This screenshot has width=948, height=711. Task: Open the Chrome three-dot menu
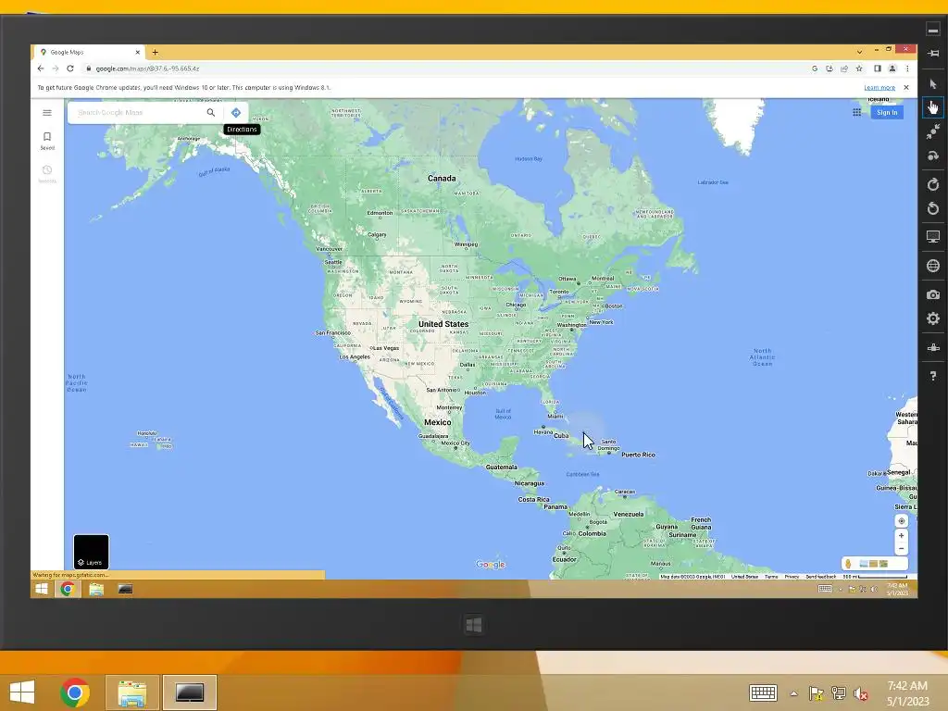click(907, 69)
